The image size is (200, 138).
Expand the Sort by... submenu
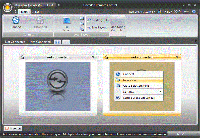139,92
